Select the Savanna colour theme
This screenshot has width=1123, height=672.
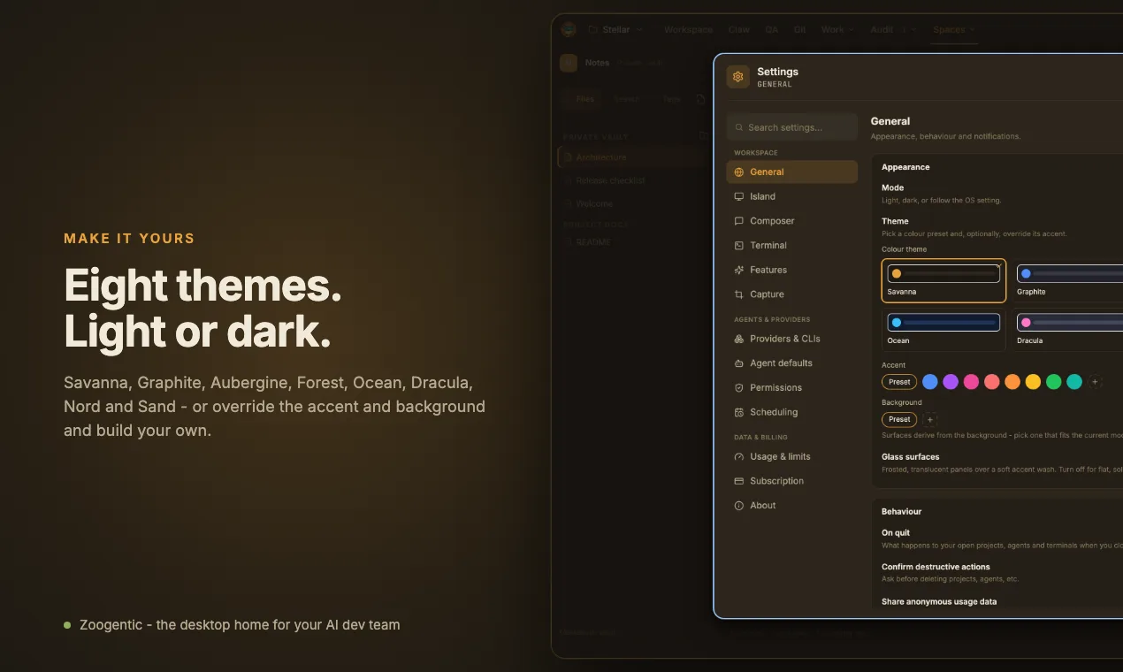pos(943,280)
